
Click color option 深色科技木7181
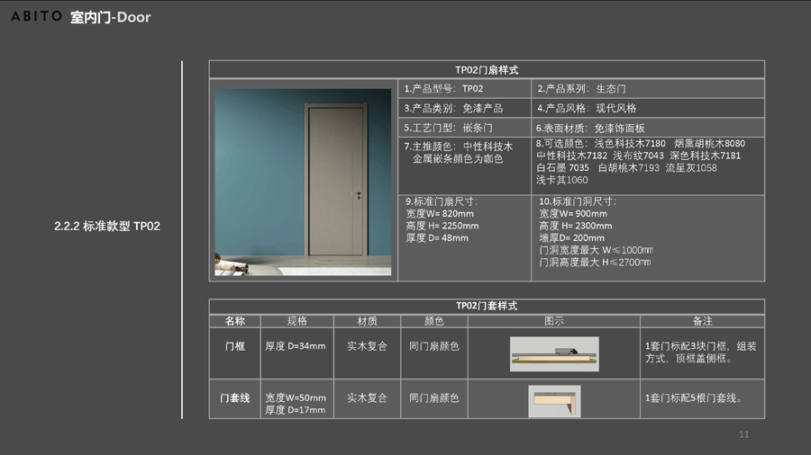pos(705,156)
